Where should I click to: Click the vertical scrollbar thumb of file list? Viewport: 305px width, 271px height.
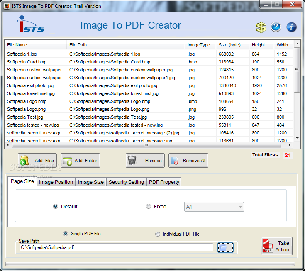297,70
